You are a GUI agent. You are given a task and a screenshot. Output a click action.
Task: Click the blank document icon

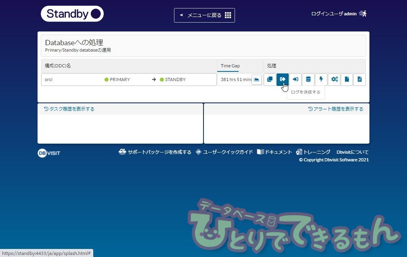[x=346, y=79]
